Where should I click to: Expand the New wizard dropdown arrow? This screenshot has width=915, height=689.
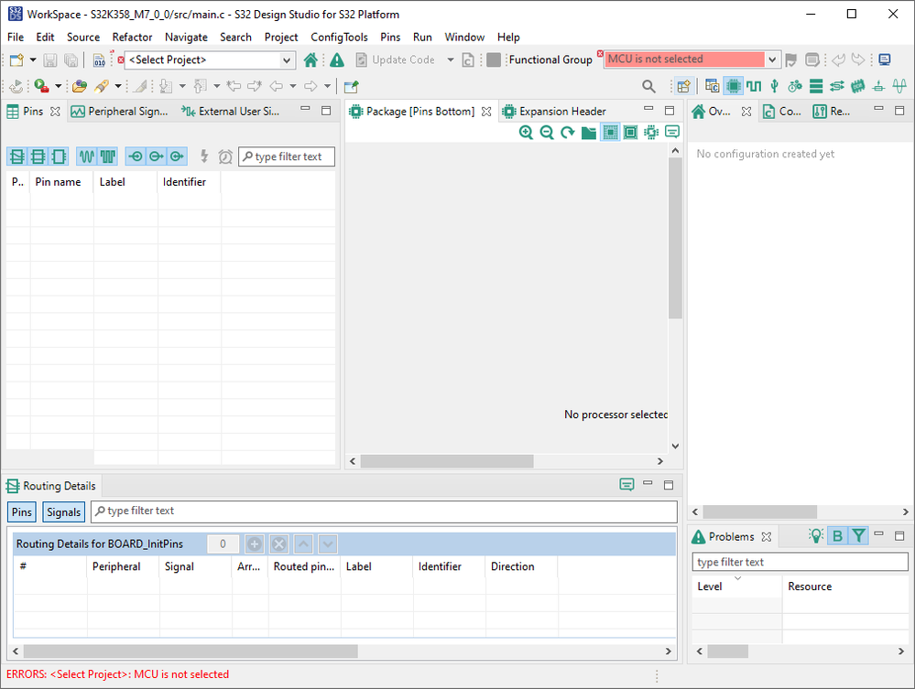pos(33,60)
